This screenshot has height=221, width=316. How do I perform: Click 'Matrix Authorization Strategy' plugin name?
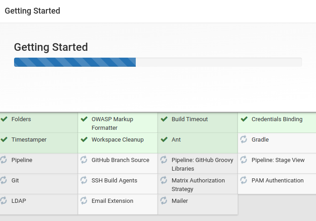[198, 185]
